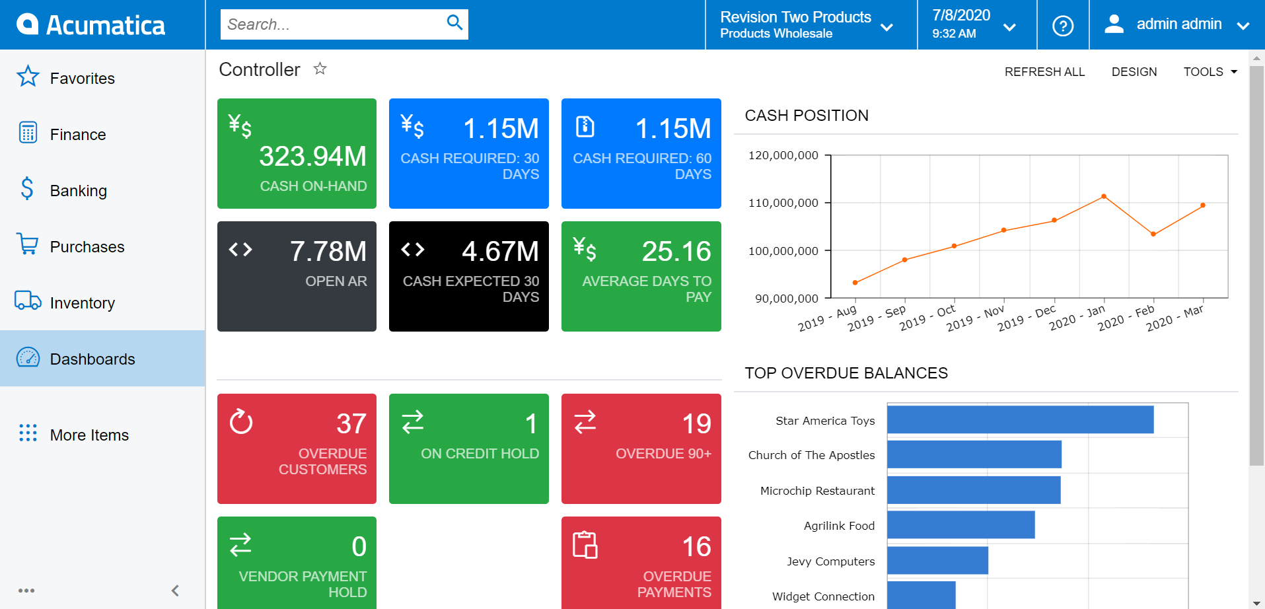Viewport: 1265px width, 609px height.
Task: Open the 323.94M value on Cash On-Hand tile
Action: pos(312,157)
